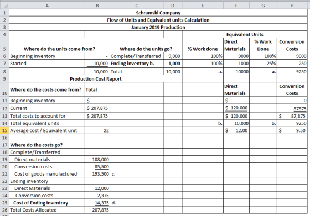Select the 85,500 conversion costs cell
The width and height of the screenshot is (310, 216).
click(x=97, y=167)
